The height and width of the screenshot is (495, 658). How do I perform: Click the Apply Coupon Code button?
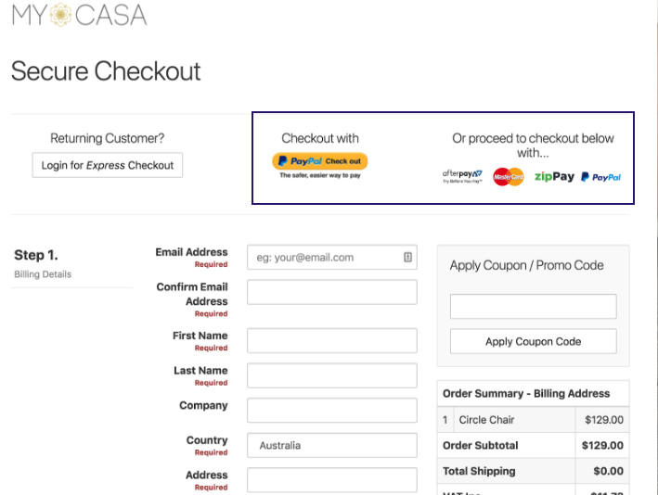(x=533, y=341)
